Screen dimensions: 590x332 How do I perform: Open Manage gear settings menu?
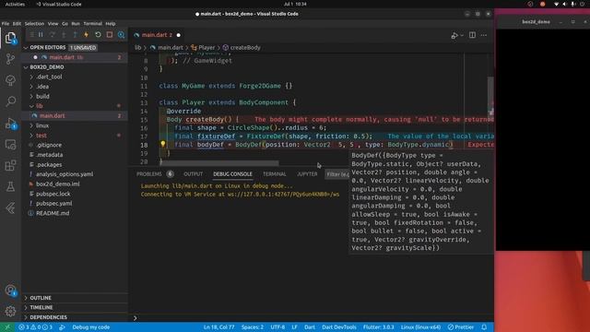point(10,311)
